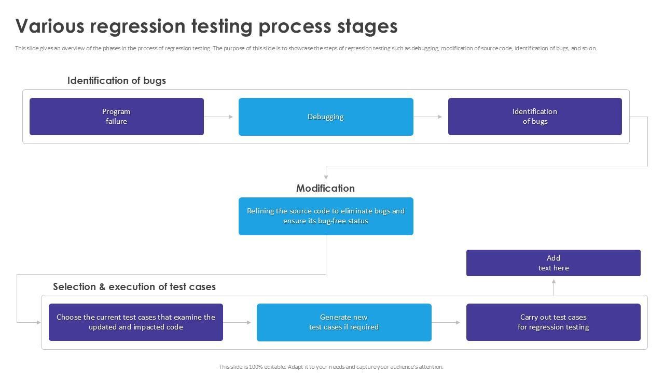The height and width of the screenshot is (373, 664).
Task: Click the purple Identification of bugs box
Action: click(535, 117)
